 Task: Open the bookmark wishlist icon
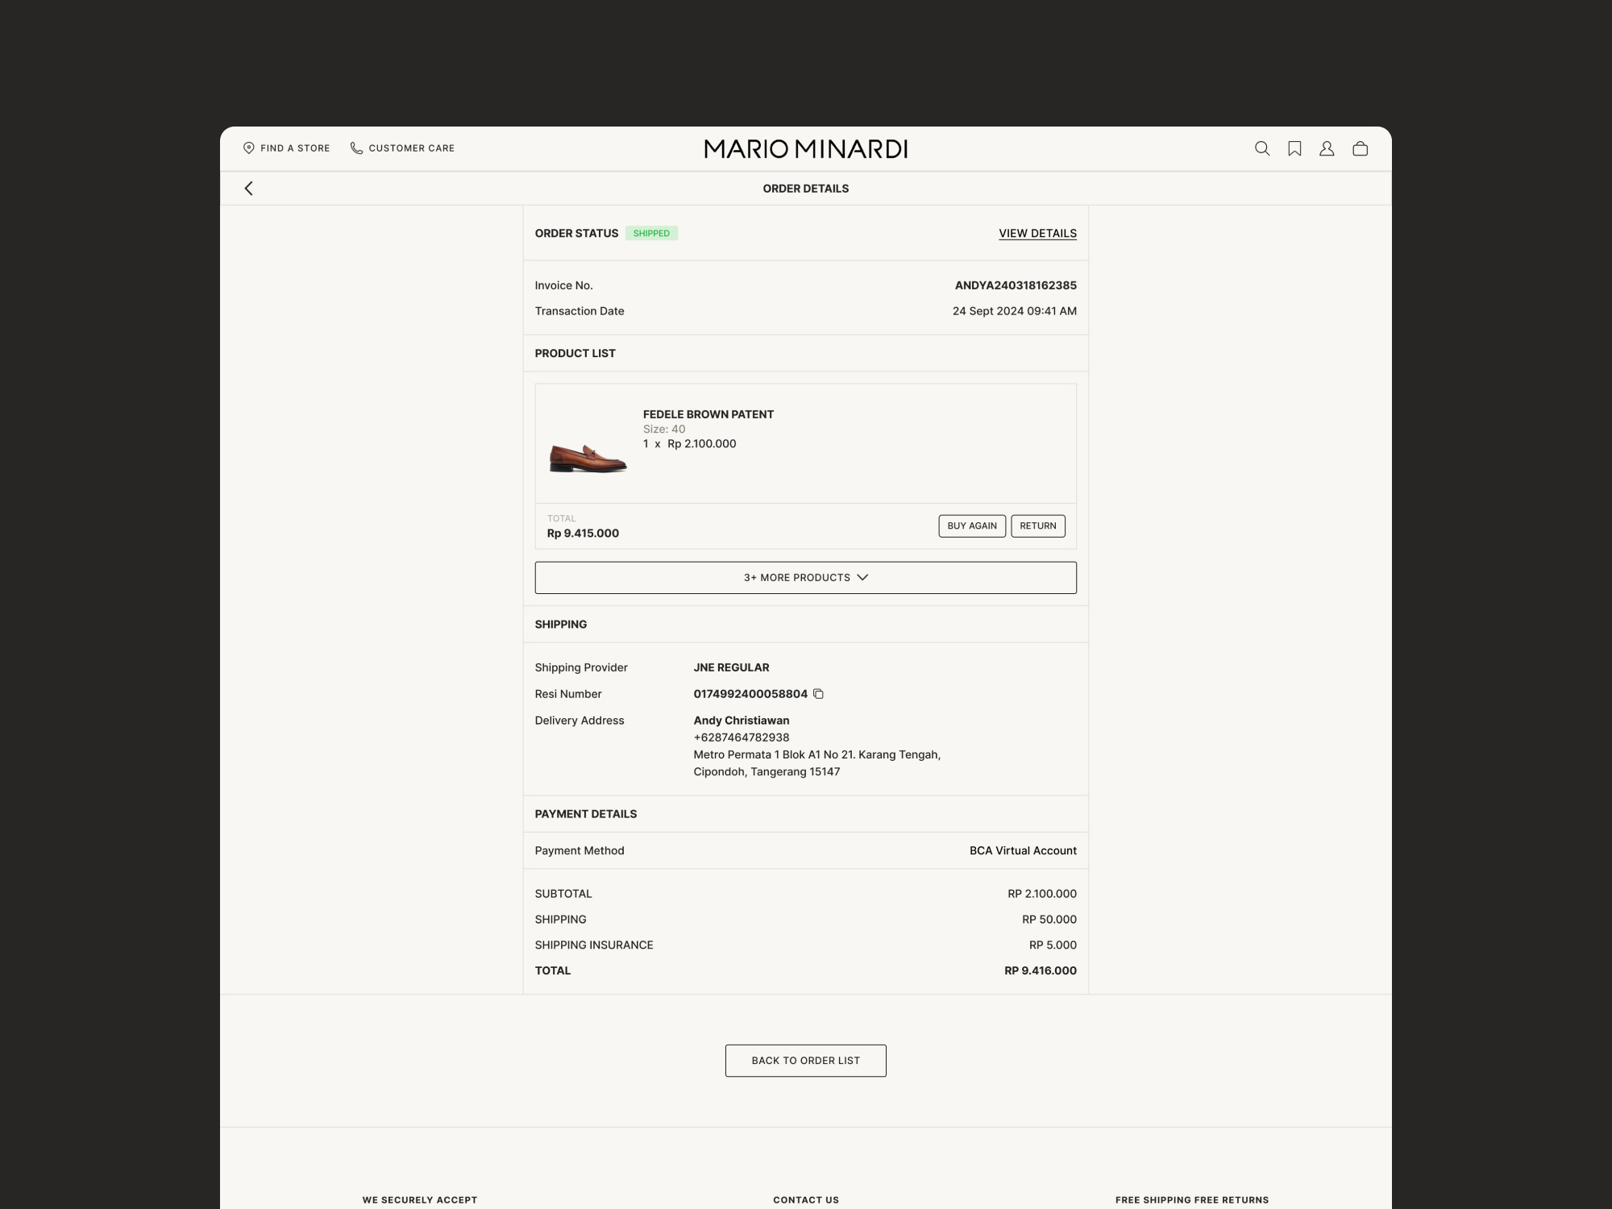coord(1294,148)
